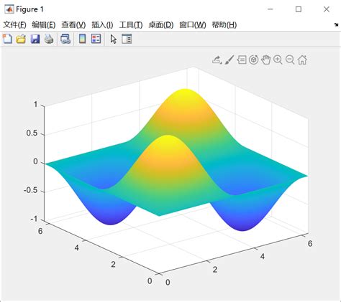Click the export axes icon above plot
Image resolution: width=341 pixels, height=302 pixels.
click(217, 60)
